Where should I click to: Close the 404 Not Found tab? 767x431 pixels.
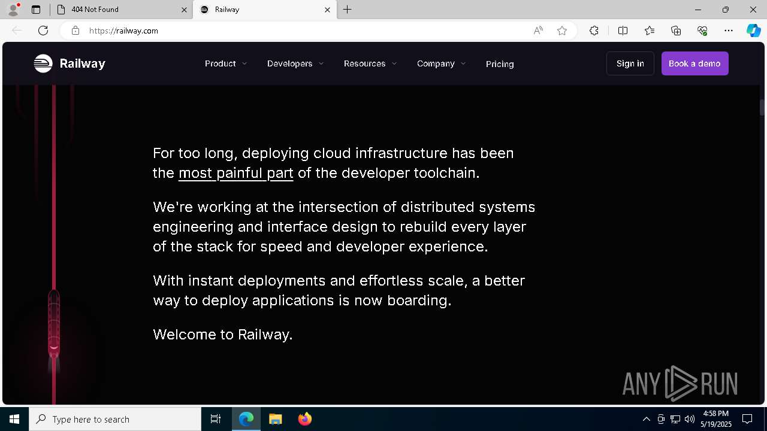click(x=184, y=10)
